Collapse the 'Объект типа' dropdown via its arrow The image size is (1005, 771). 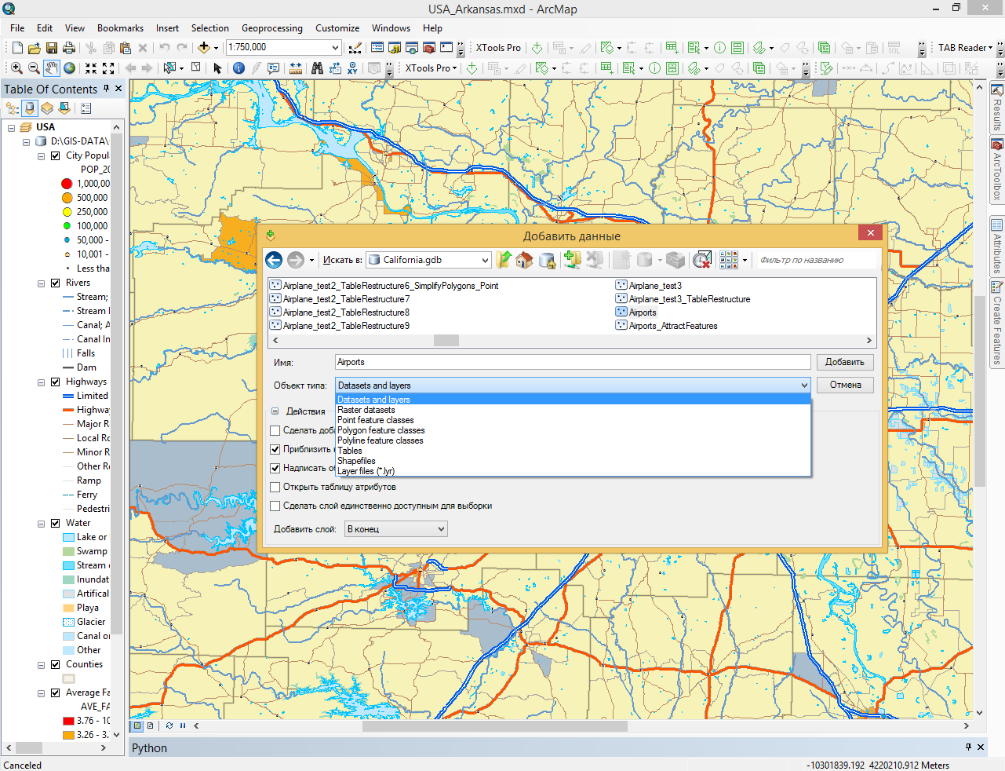[804, 385]
